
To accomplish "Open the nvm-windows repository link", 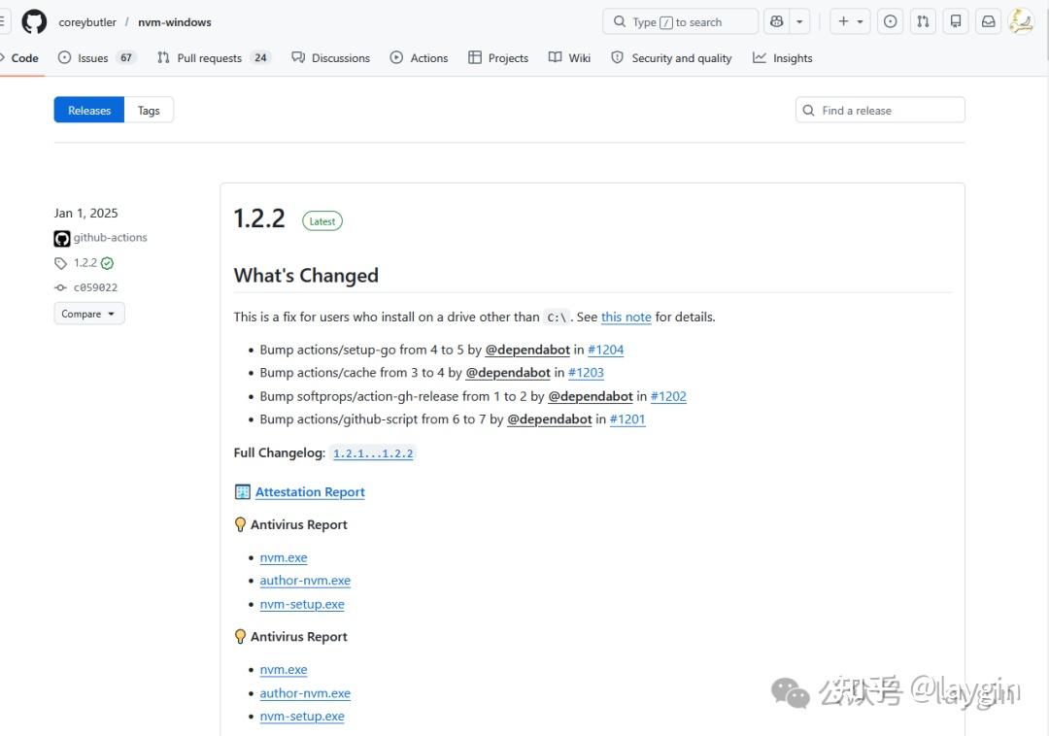I will click(x=175, y=22).
